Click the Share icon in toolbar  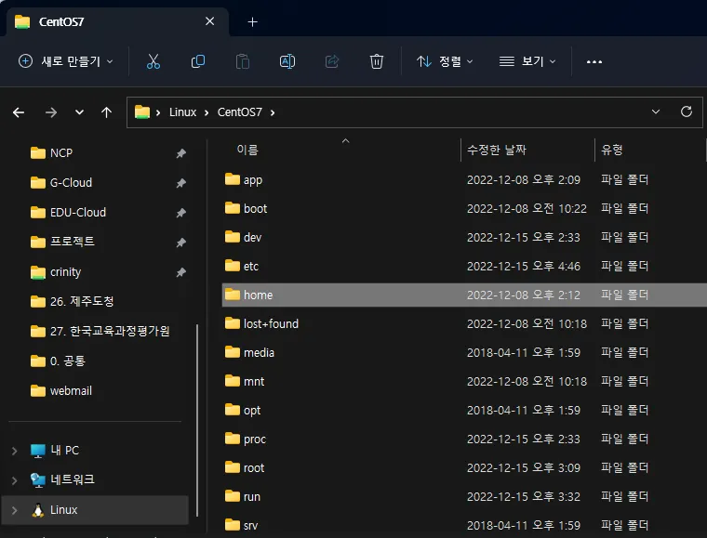pos(332,61)
